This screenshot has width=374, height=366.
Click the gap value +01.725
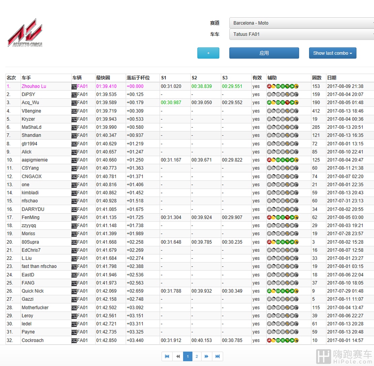tap(135, 218)
